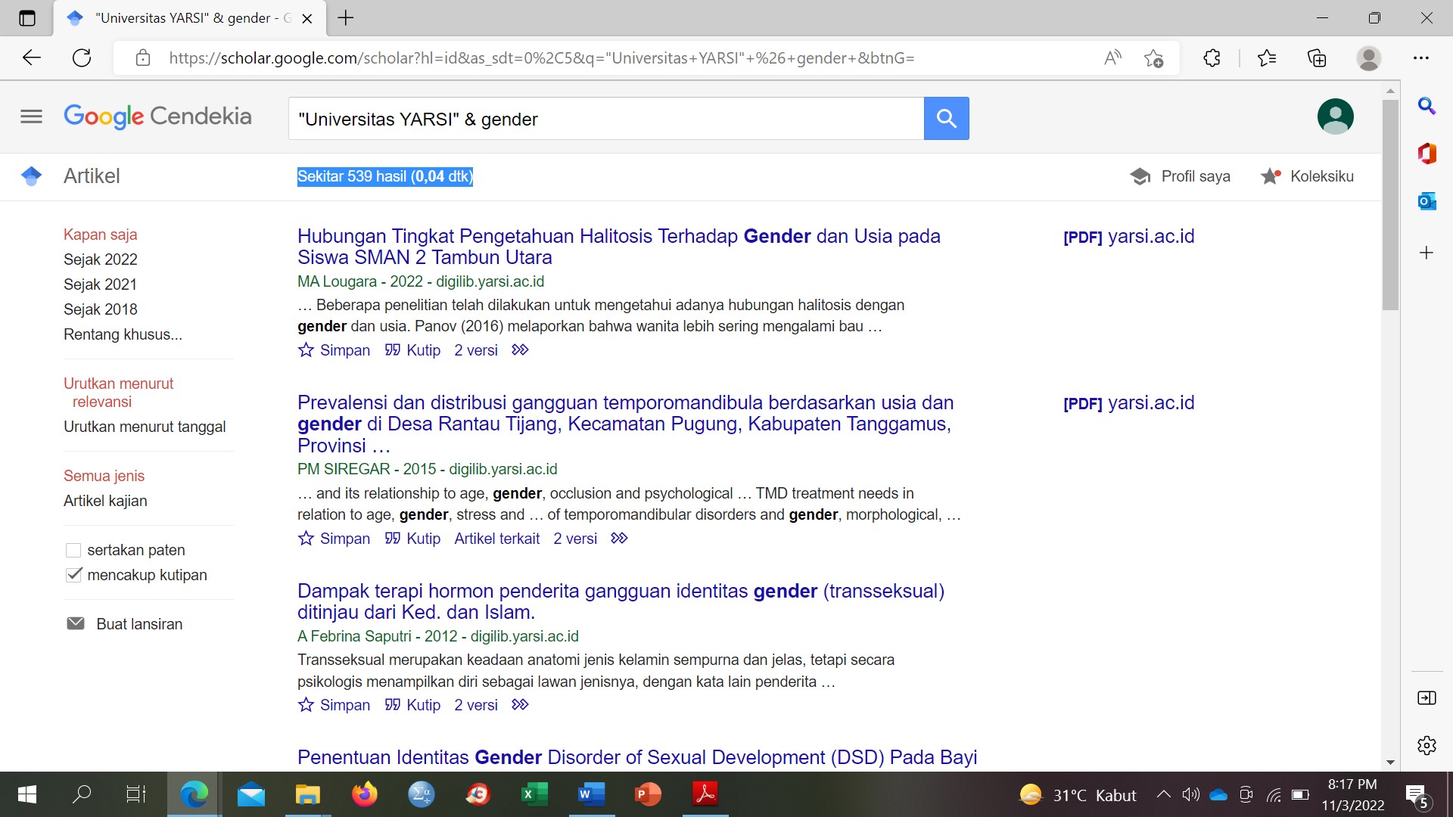Viewport: 1453px width, 817px height.
Task: Open the browser Extensions puzzle icon
Action: (x=1212, y=58)
